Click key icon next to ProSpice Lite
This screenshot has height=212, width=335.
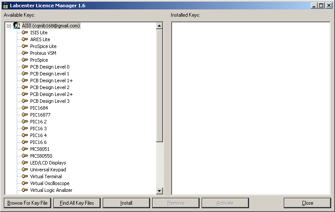pos(25,46)
